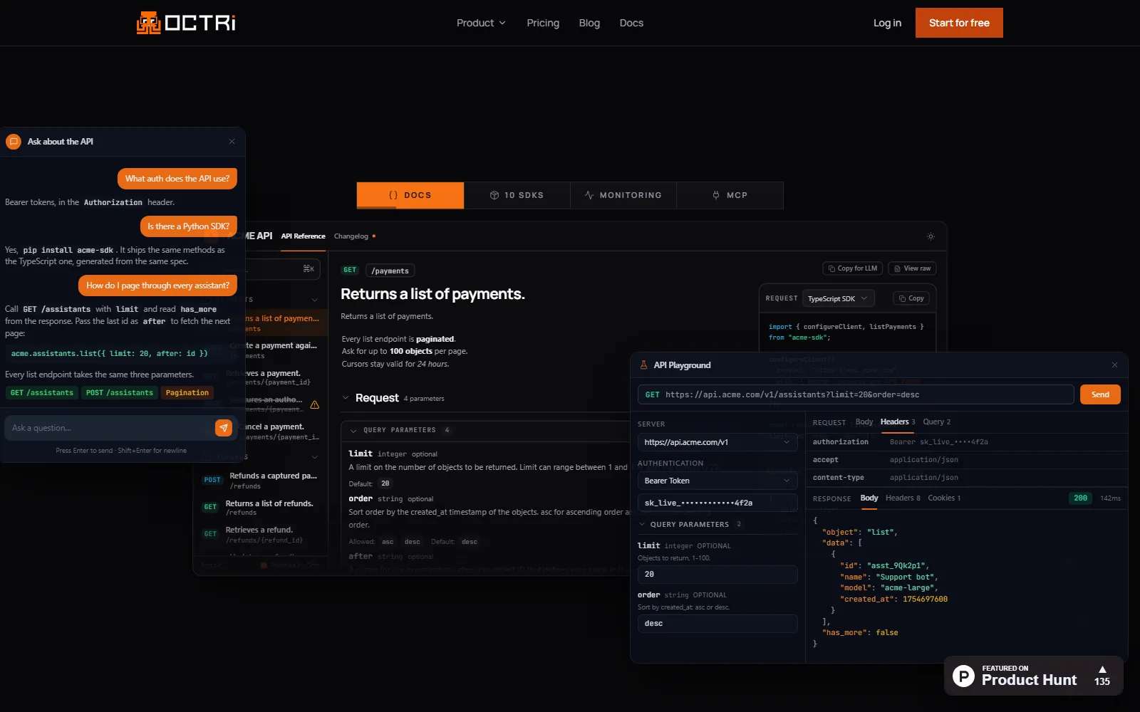The height and width of the screenshot is (712, 1140).
Task: Open the Bearer Token authentication dropdown
Action: (x=717, y=481)
